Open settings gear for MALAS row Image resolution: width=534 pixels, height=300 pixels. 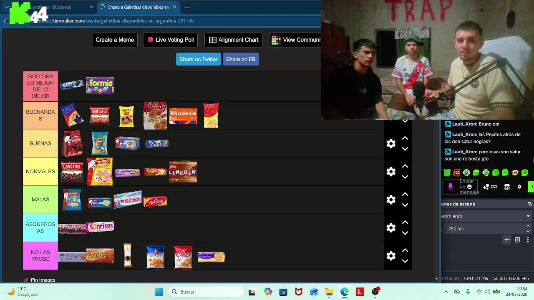(x=391, y=200)
